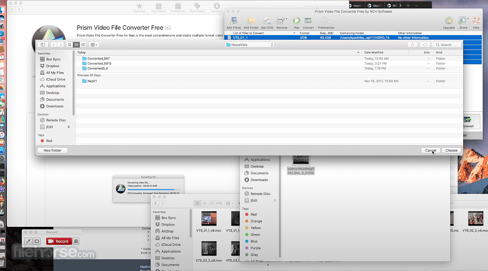
Task: Click Record in the recorder window
Action: 59,241
